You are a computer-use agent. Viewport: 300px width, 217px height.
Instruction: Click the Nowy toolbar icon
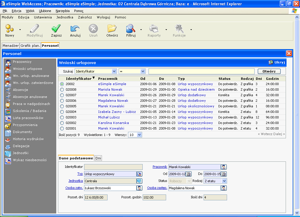(10, 28)
